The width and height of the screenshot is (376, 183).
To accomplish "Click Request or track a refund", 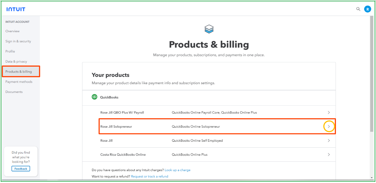I will [x=149, y=176].
